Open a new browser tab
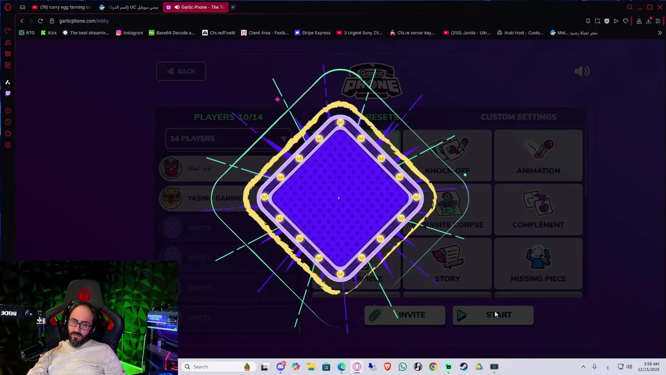Screen dimensions: 666x375 [233, 7]
